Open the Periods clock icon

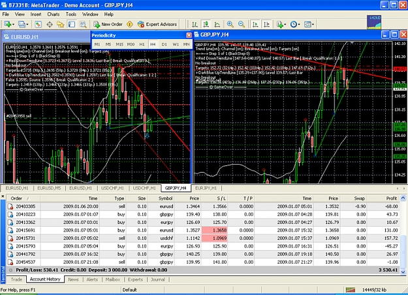[x=294, y=24]
